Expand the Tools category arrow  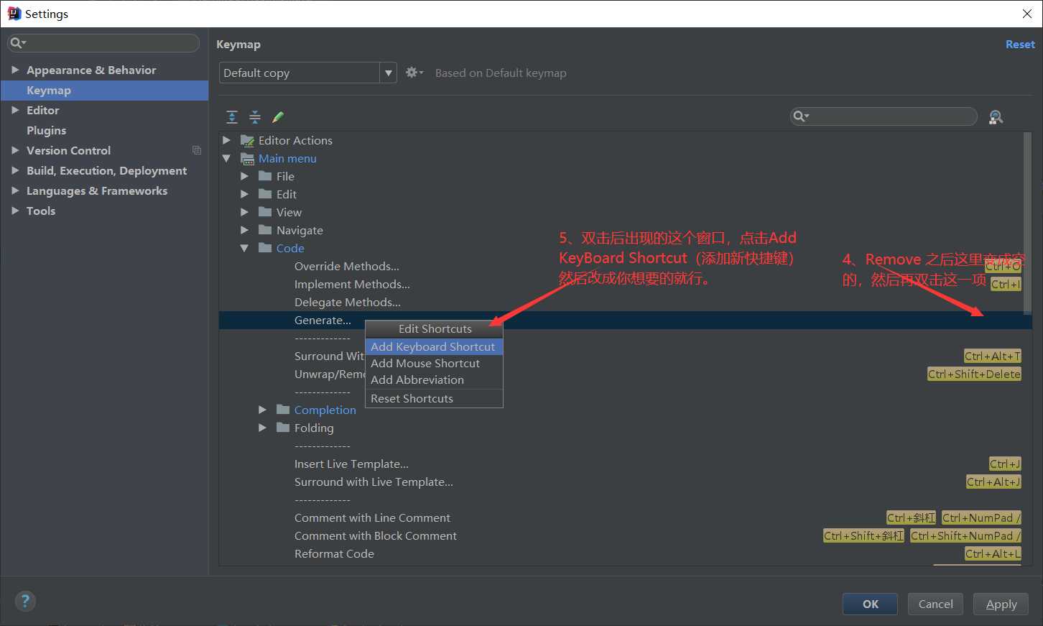pos(14,211)
